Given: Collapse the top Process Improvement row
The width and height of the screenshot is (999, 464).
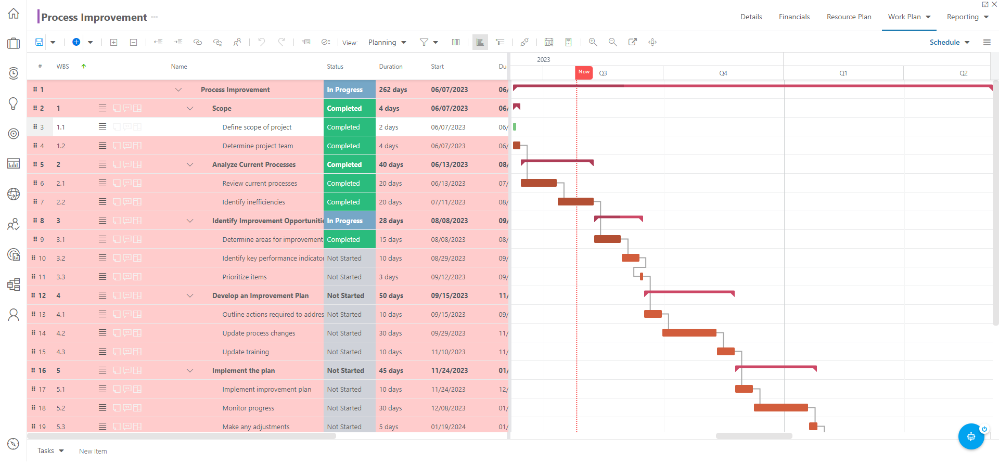Looking at the screenshot, I should [x=178, y=89].
